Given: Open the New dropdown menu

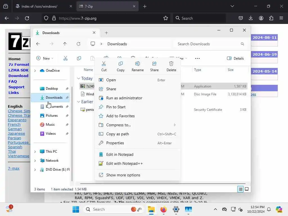Looking at the screenshot, I should coord(45,58).
